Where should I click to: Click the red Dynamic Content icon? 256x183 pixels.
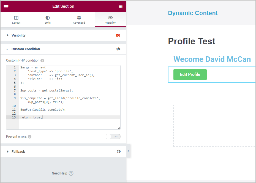pos(118,35)
